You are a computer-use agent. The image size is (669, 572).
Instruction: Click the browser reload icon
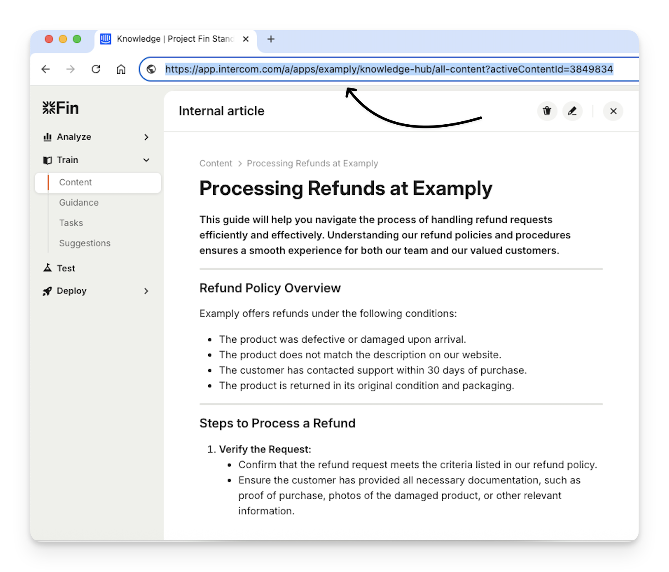(x=96, y=69)
